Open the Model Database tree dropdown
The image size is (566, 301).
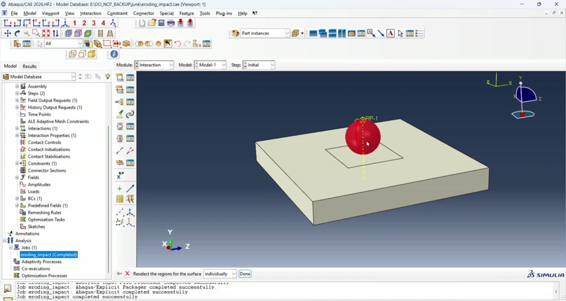[x=39, y=77]
